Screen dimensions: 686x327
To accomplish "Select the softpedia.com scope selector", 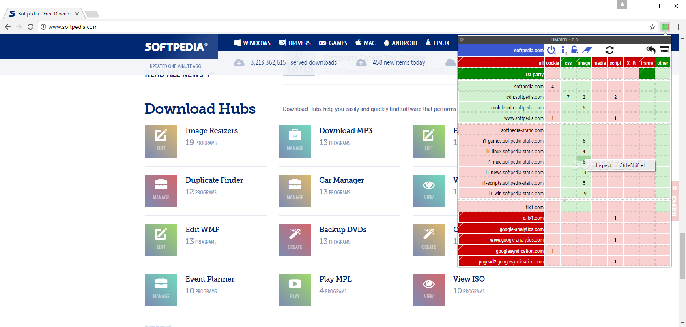I will click(501, 50).
